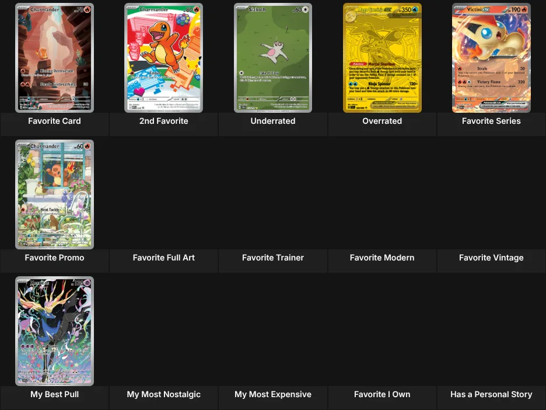Click the 2nd Favorite label
546x410 pixels.
[164, 121]
